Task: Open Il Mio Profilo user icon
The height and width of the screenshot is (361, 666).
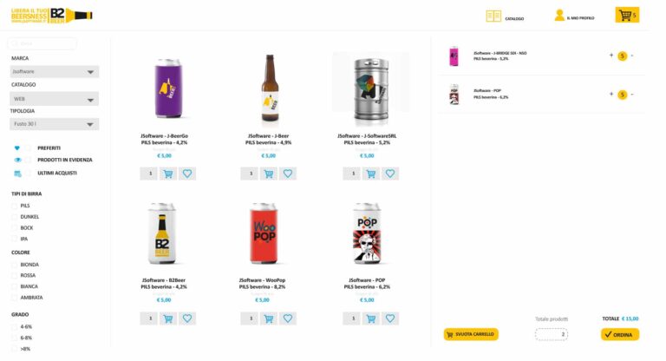Action: [x=560, y=16]
